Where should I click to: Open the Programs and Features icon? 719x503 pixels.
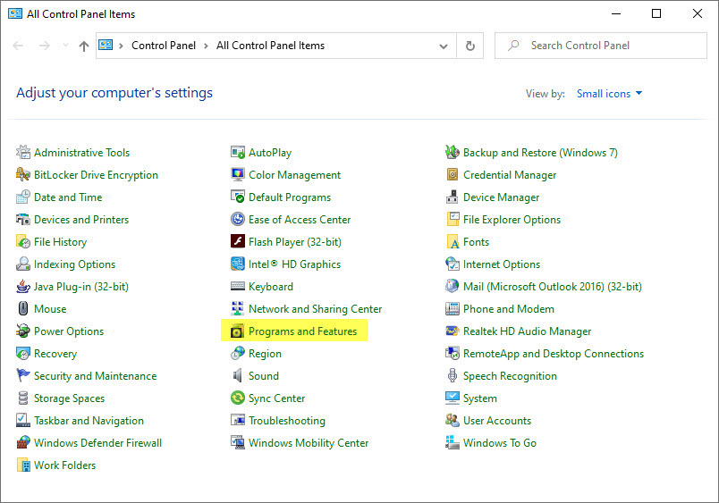pyautogui.click(x=237, y=331)
